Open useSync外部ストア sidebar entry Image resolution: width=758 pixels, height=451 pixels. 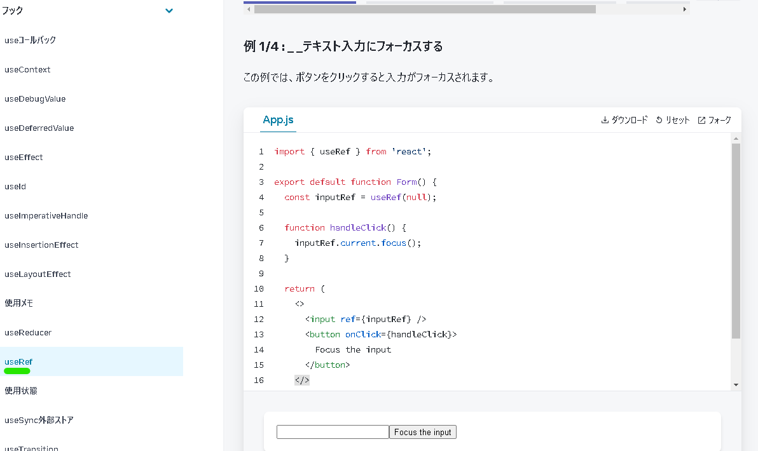(x=39, y=420)
